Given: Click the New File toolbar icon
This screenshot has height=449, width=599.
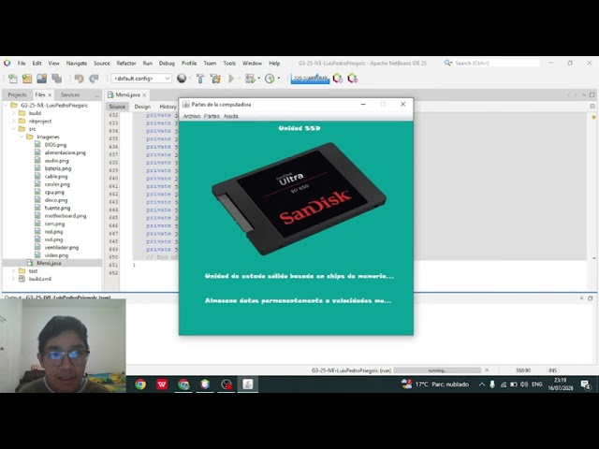Looking at the screenshot, I should coord(12,79).
